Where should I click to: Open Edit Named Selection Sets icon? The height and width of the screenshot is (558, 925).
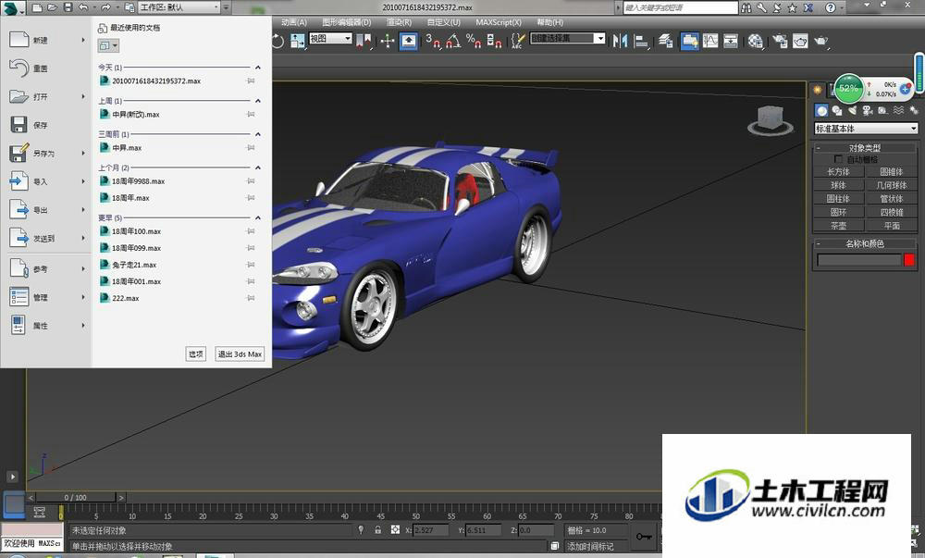coord(517,41)
